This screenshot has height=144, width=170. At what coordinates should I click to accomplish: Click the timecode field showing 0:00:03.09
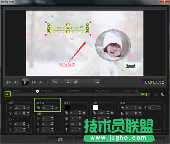coord(153,82)
